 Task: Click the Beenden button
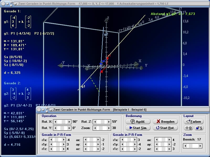pyautogui.click(x=165, y=121)
